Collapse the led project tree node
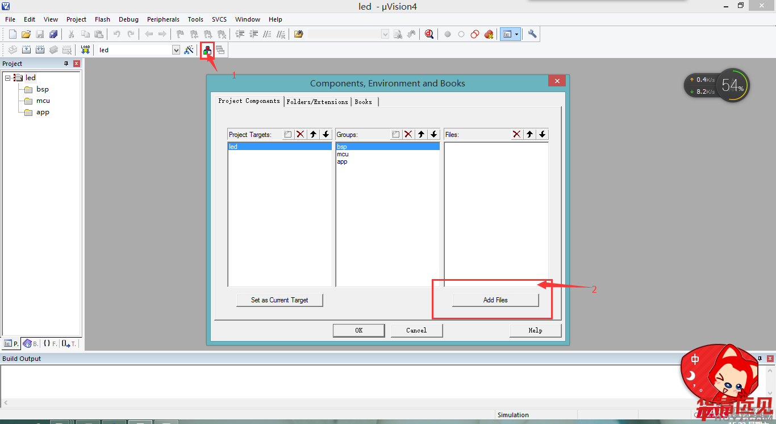 coord(8,78)
